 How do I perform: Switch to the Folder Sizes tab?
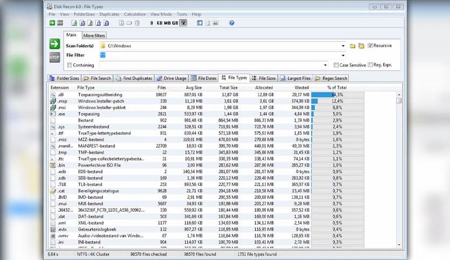click(64, 78)
